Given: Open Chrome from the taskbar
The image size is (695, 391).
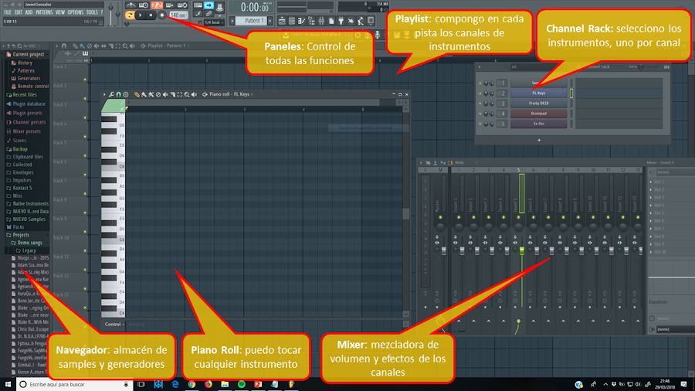Looking at the screenshot, I should point(192,384).
